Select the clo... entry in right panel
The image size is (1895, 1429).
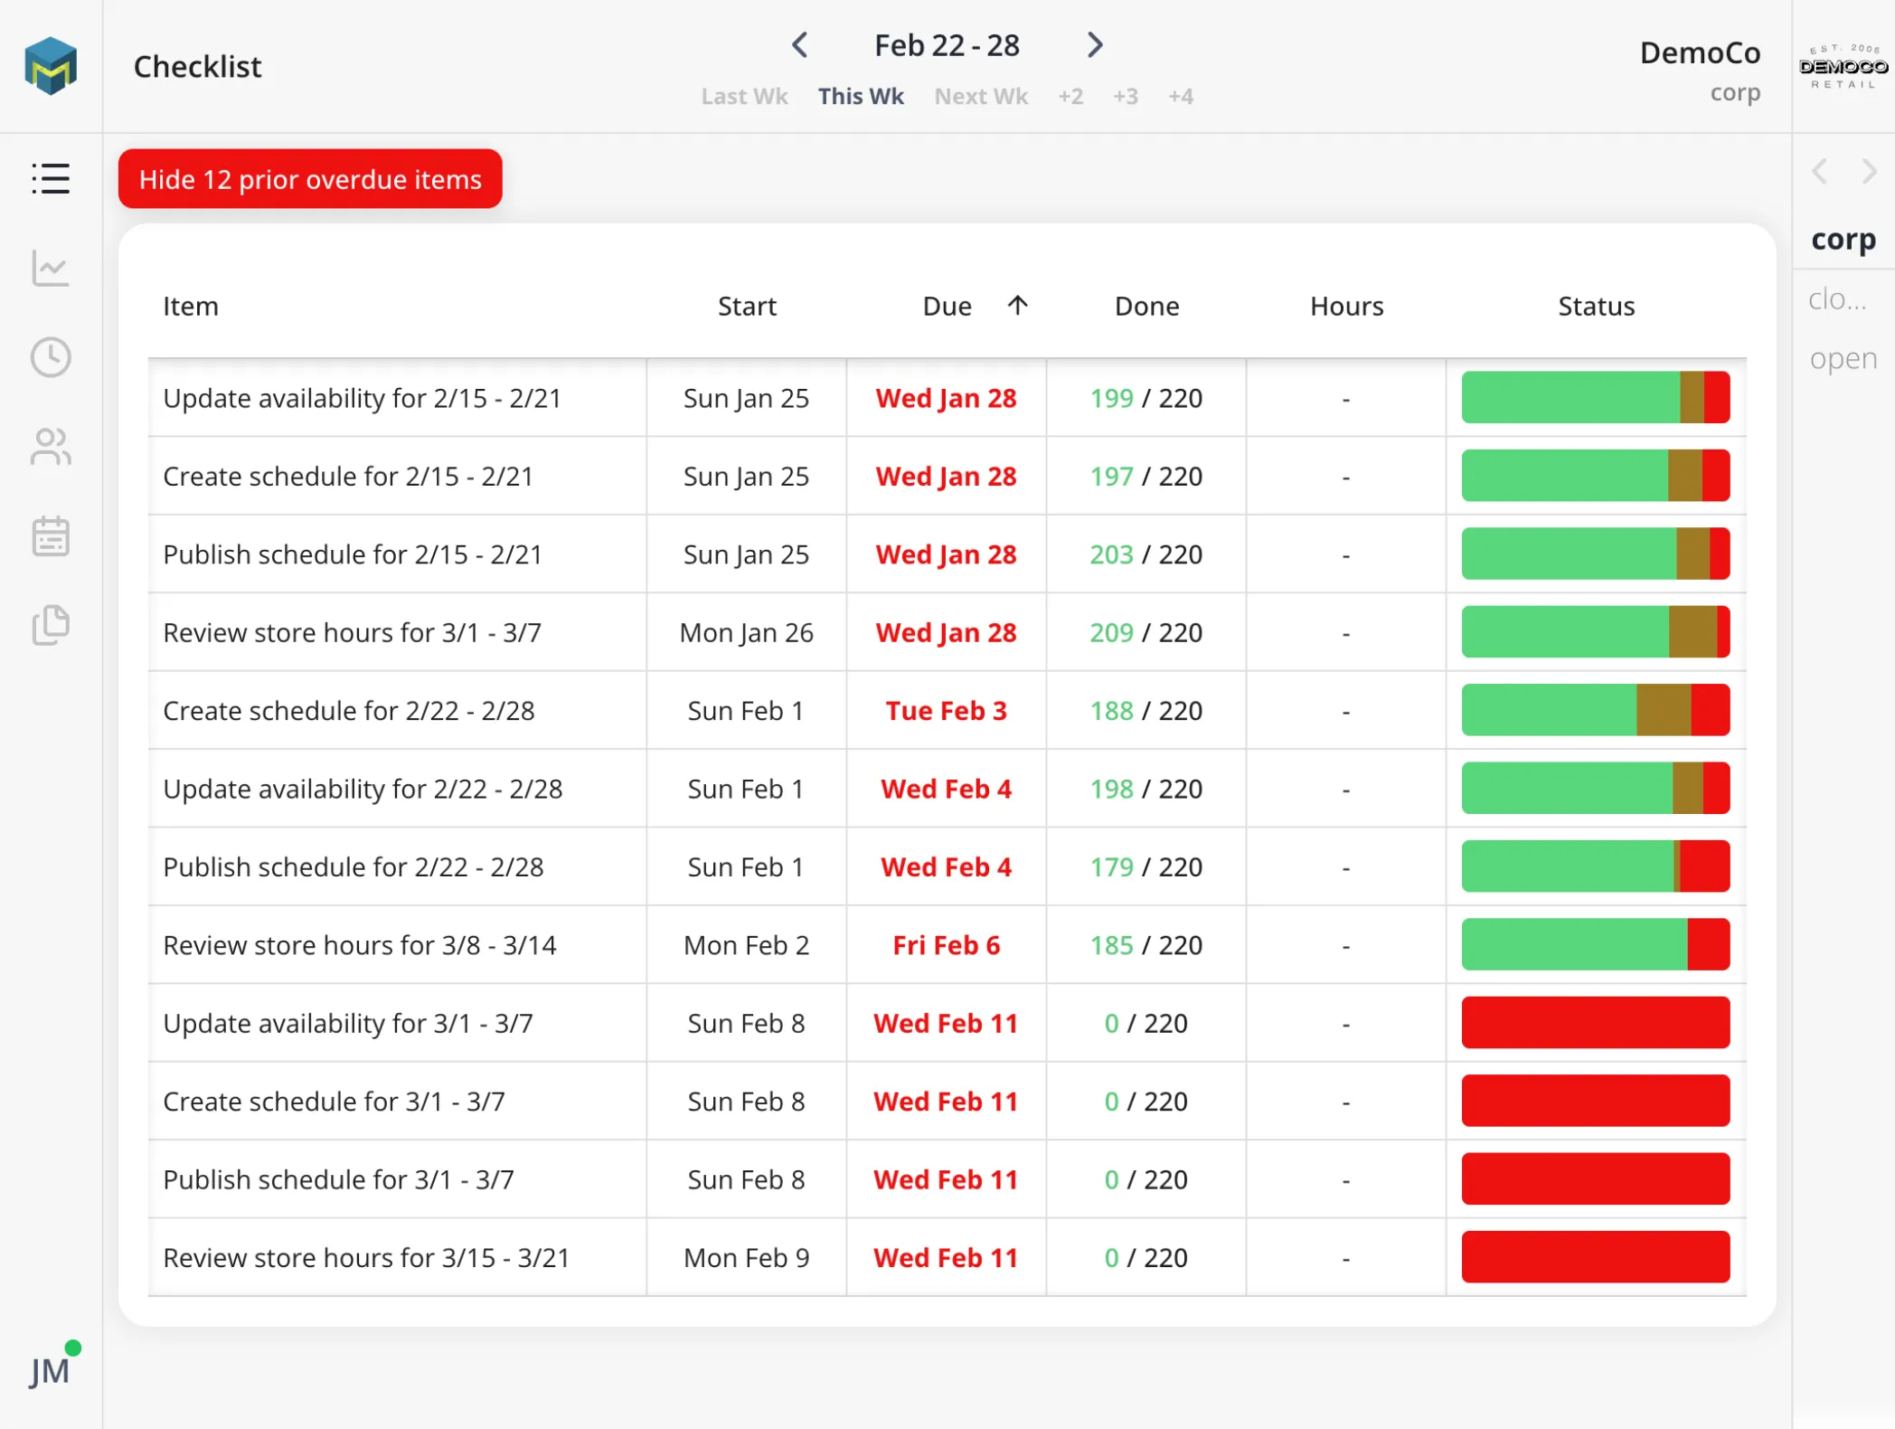click(1837, 299)
